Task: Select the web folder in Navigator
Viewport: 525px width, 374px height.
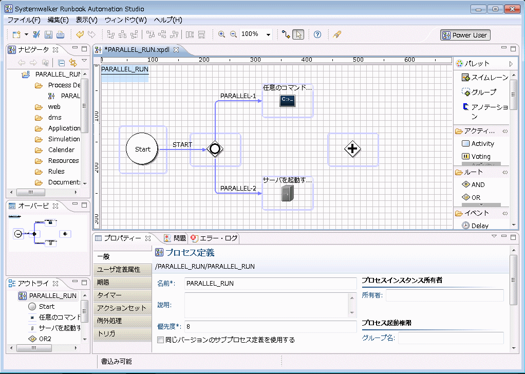Action: pos(54,106)
